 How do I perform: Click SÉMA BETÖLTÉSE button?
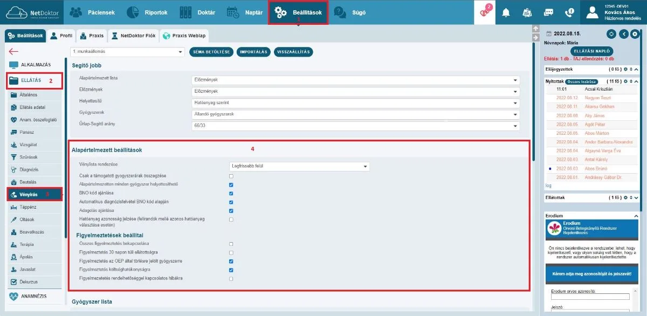tap(211, 52)
